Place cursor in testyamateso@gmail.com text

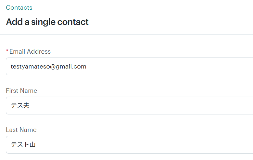pos(48,67)
